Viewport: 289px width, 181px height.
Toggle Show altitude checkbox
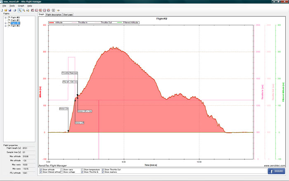coord(41,169)
